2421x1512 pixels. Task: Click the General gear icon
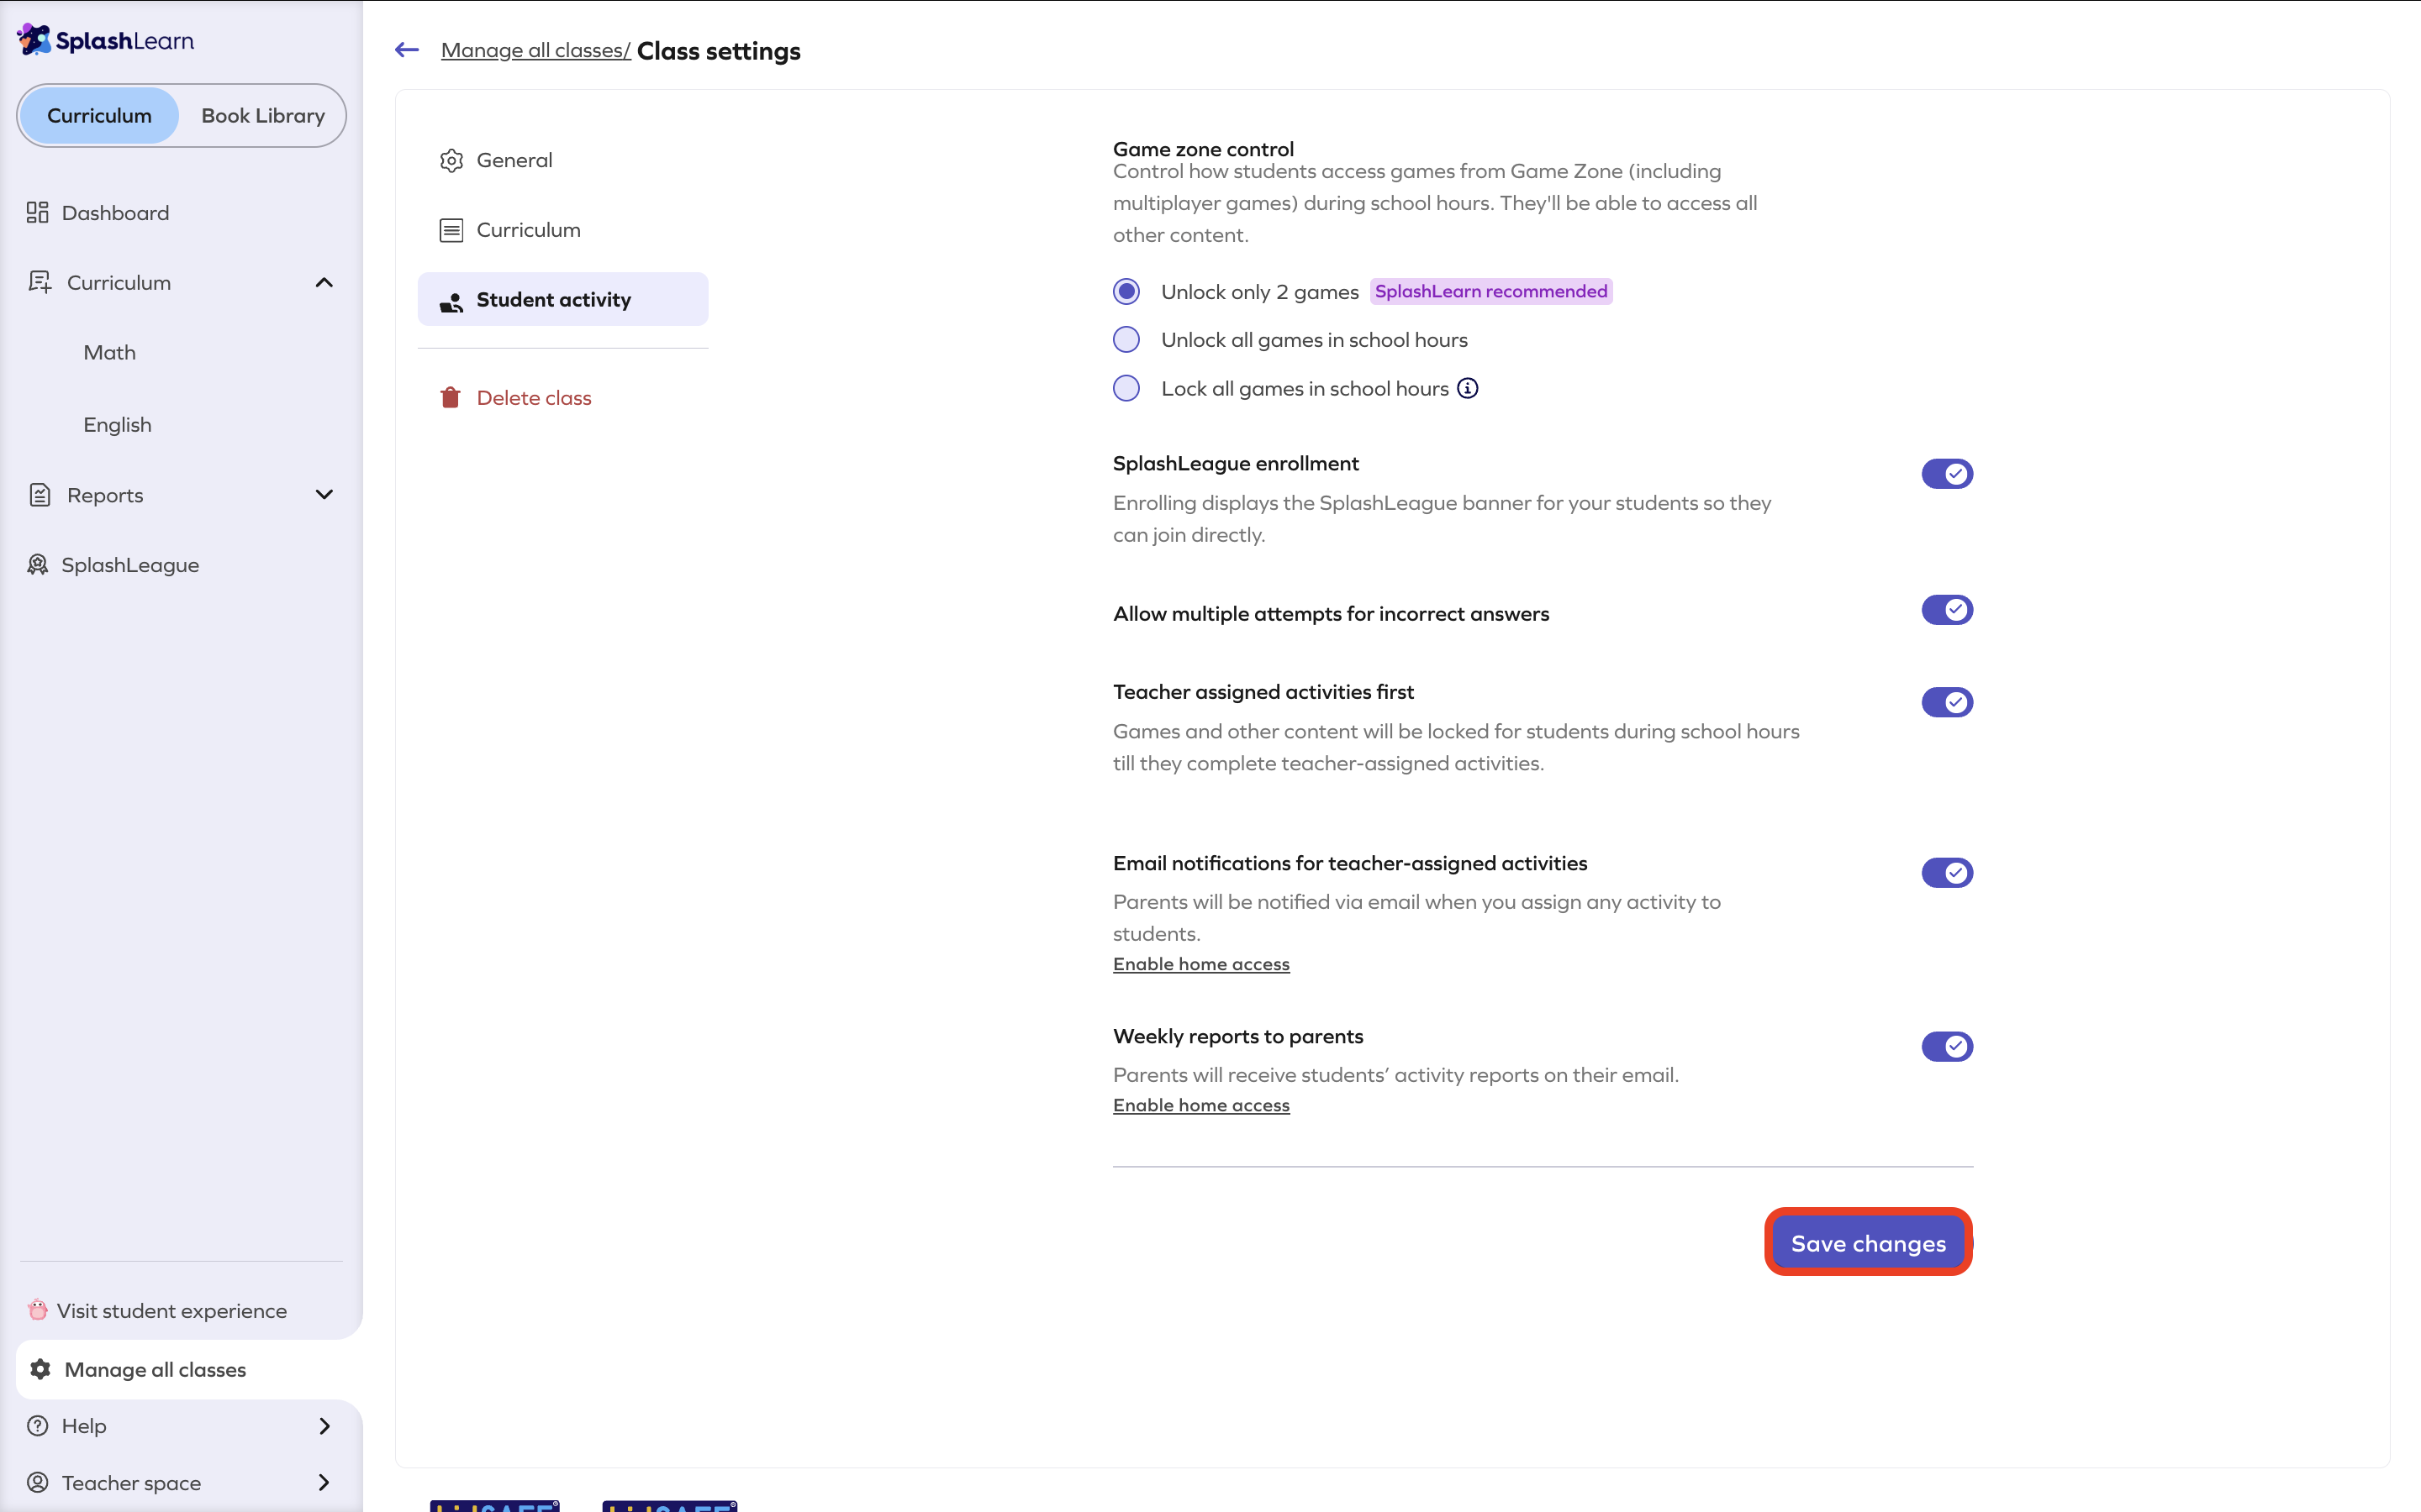click(451, 160)
